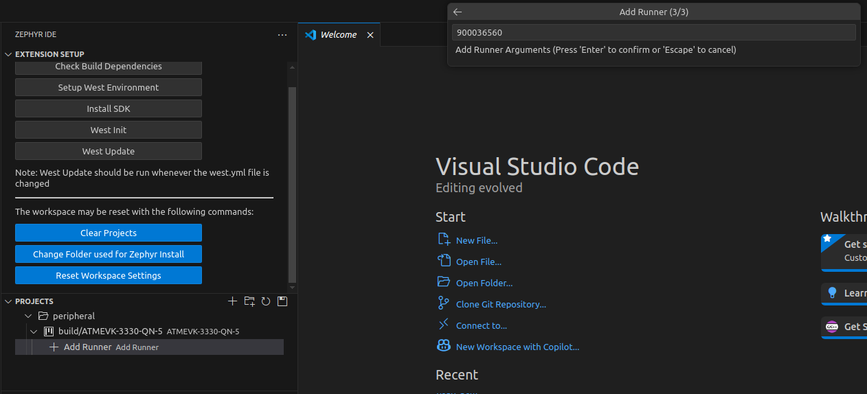Click the Open Folder... link
Viewport: 867px width, 394px height.
(x=484, y=283)
